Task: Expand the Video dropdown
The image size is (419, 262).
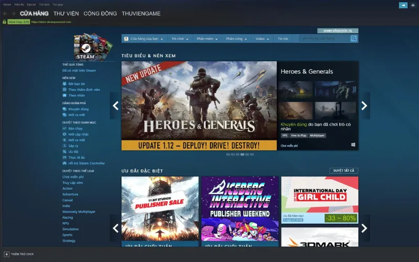Action: tap(262, 39)
